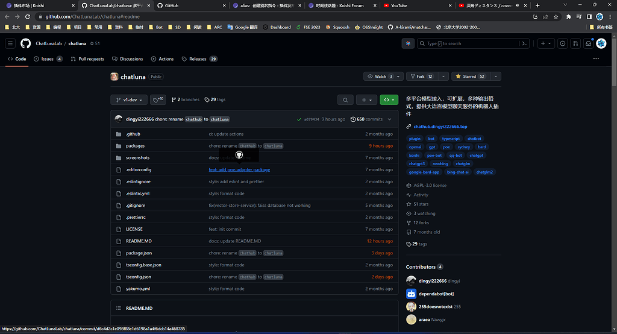
Task: Click the openai topic tag
Action: pos(415,147)
